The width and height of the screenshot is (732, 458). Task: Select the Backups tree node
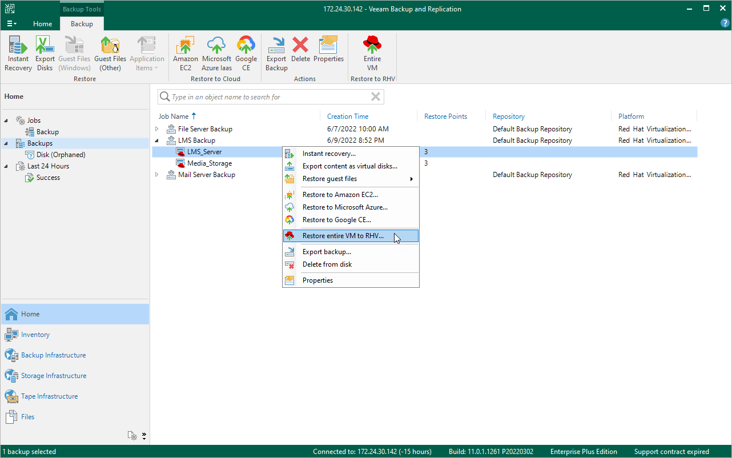(40, 143)
